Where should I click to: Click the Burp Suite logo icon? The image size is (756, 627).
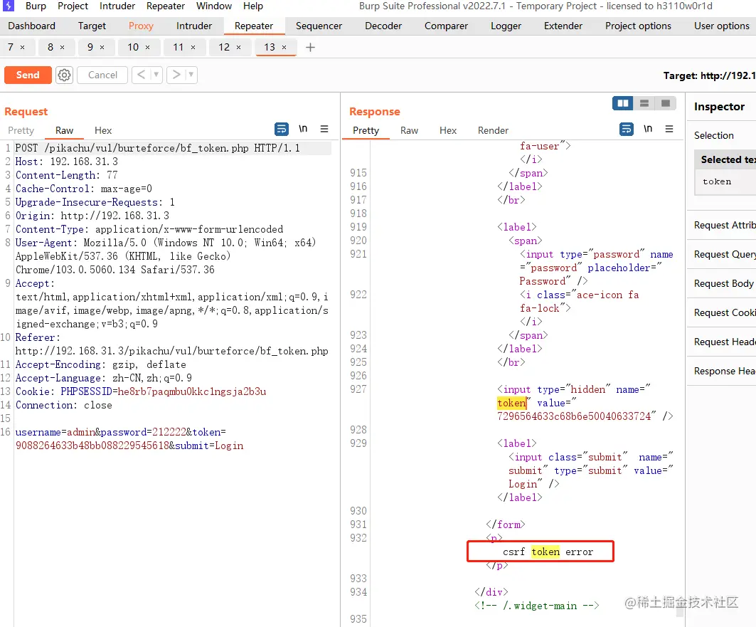pyautogui.click(x=9, y=6)
